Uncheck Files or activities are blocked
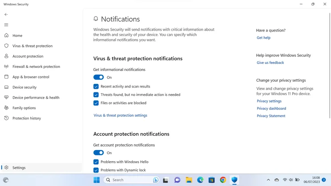The height and width of the screenshot is (186, 331). point(96,103)
